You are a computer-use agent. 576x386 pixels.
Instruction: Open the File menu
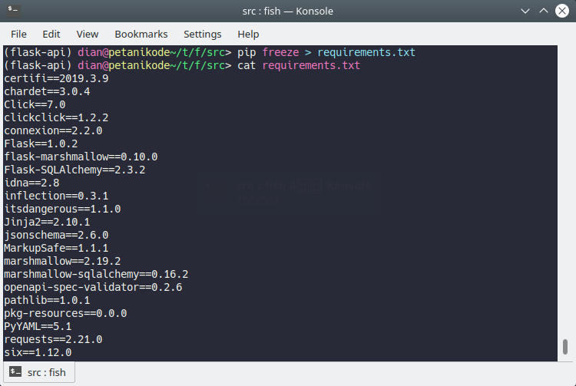click(x=18, y=34)
